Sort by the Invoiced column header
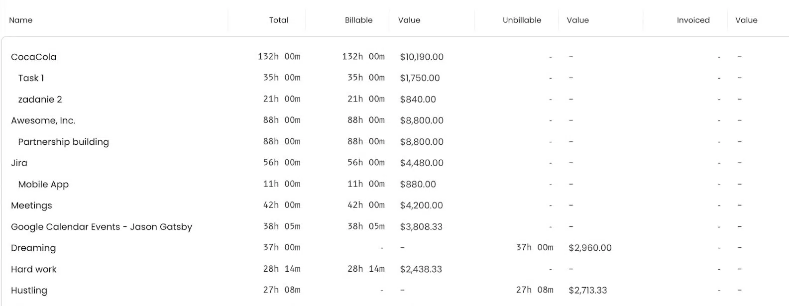 [x=693, y=20]
